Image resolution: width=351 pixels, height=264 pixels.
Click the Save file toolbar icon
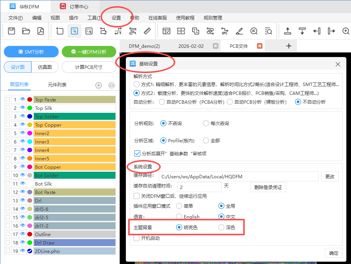(12, 31)
